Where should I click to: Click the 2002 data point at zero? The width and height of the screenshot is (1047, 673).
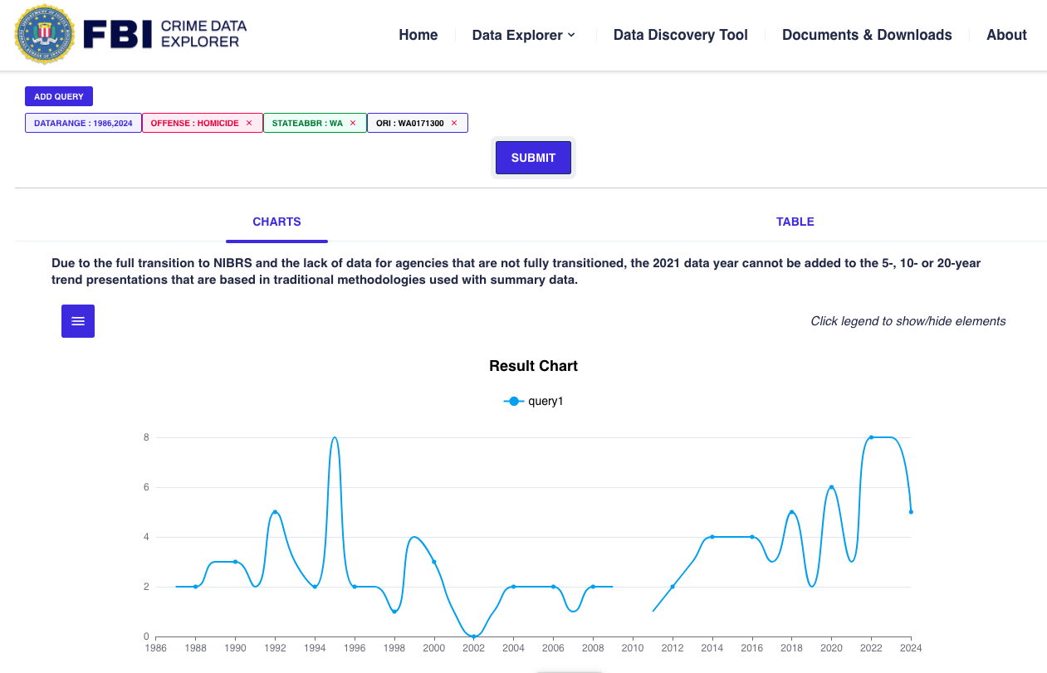473,636
